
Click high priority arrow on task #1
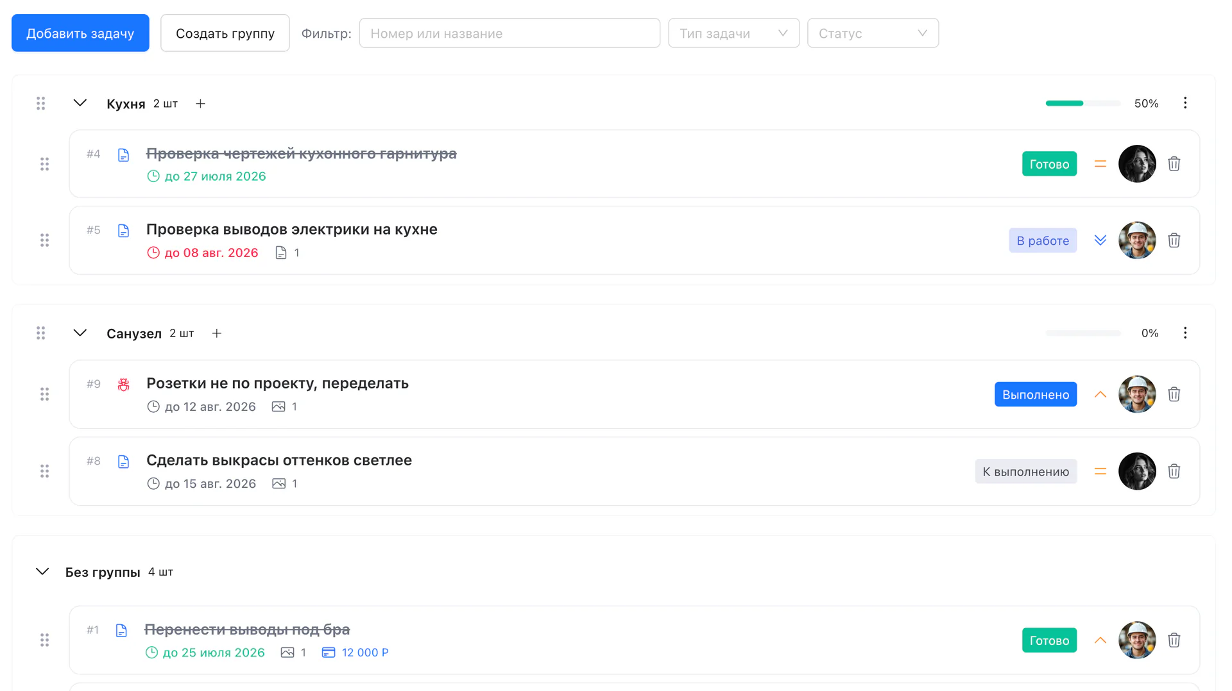[x=1100, y=640]
